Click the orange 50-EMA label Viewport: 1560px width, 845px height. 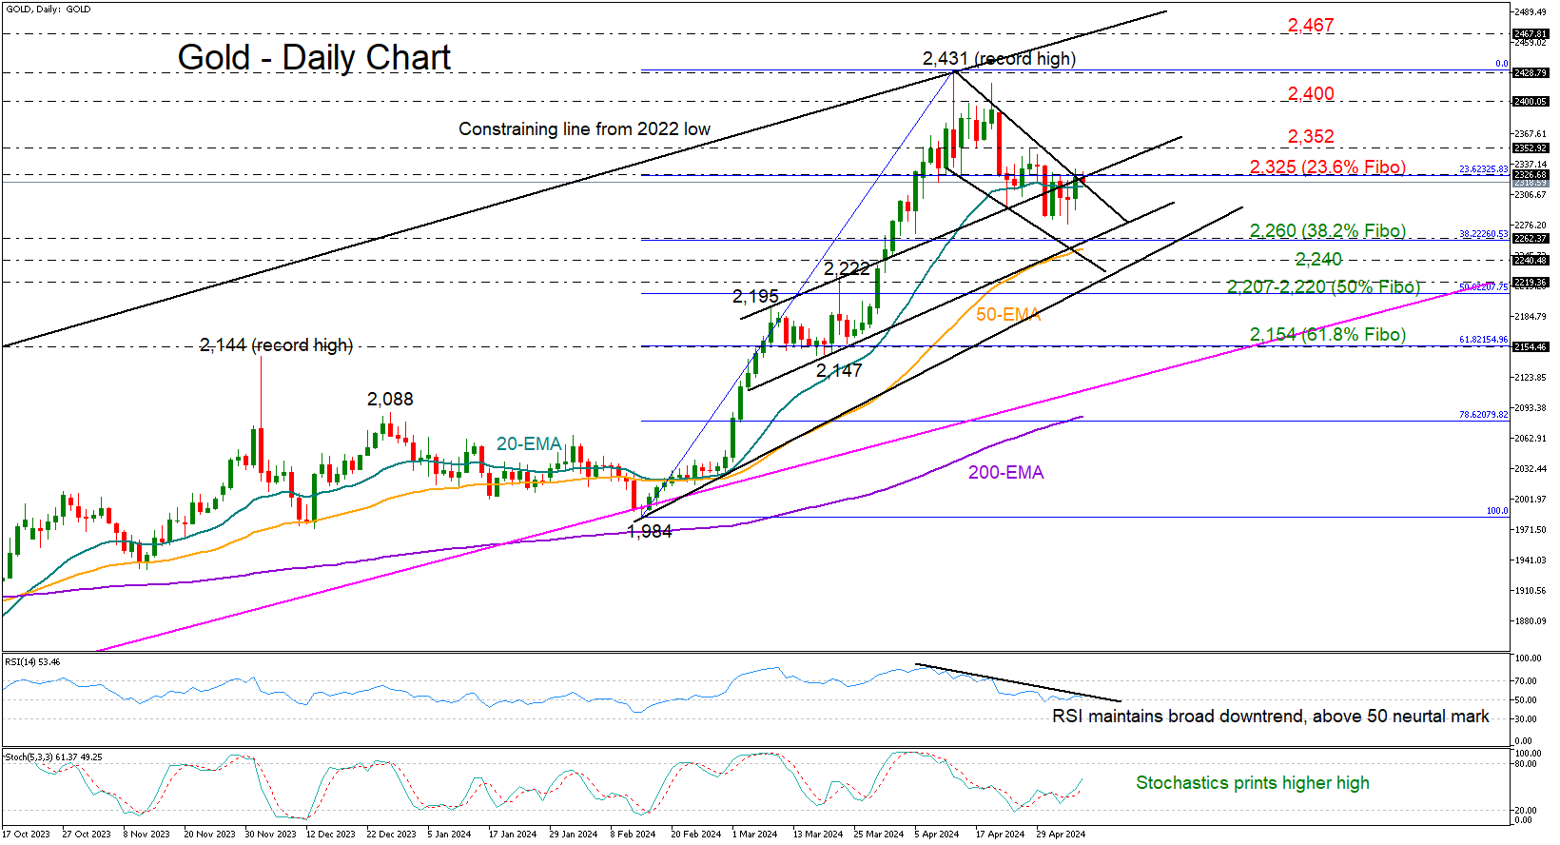[x=1008, y=315]
